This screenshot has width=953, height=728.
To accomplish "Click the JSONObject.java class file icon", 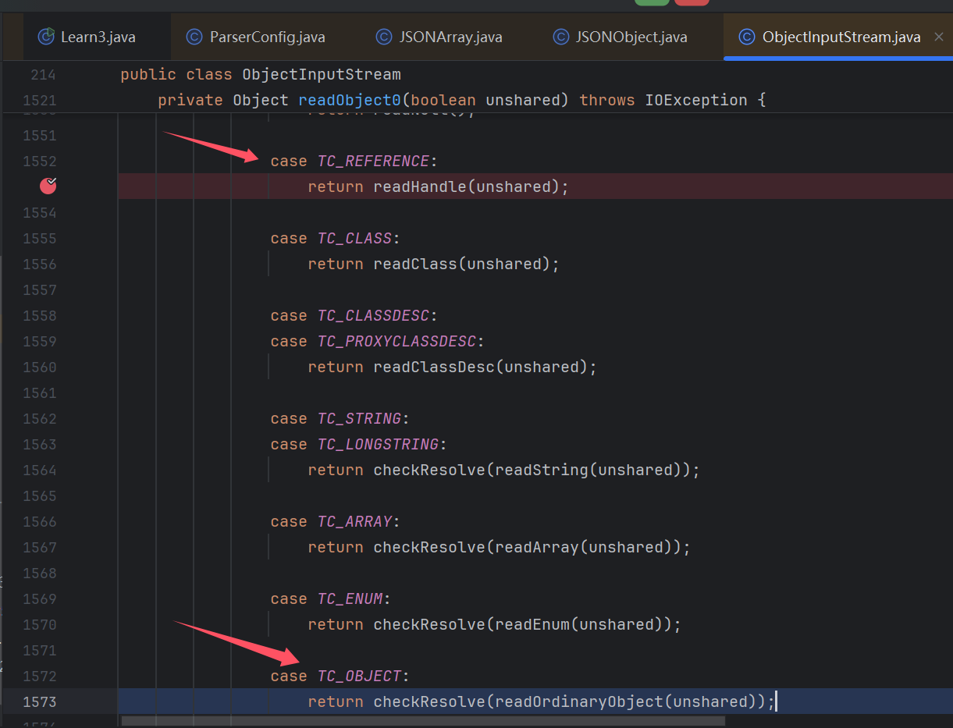I will pos(560,37).
